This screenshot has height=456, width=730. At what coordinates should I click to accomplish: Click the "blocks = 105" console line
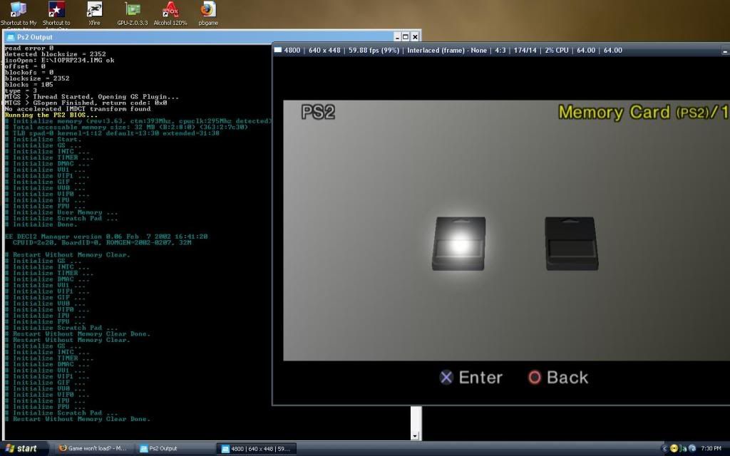(29, 85)
